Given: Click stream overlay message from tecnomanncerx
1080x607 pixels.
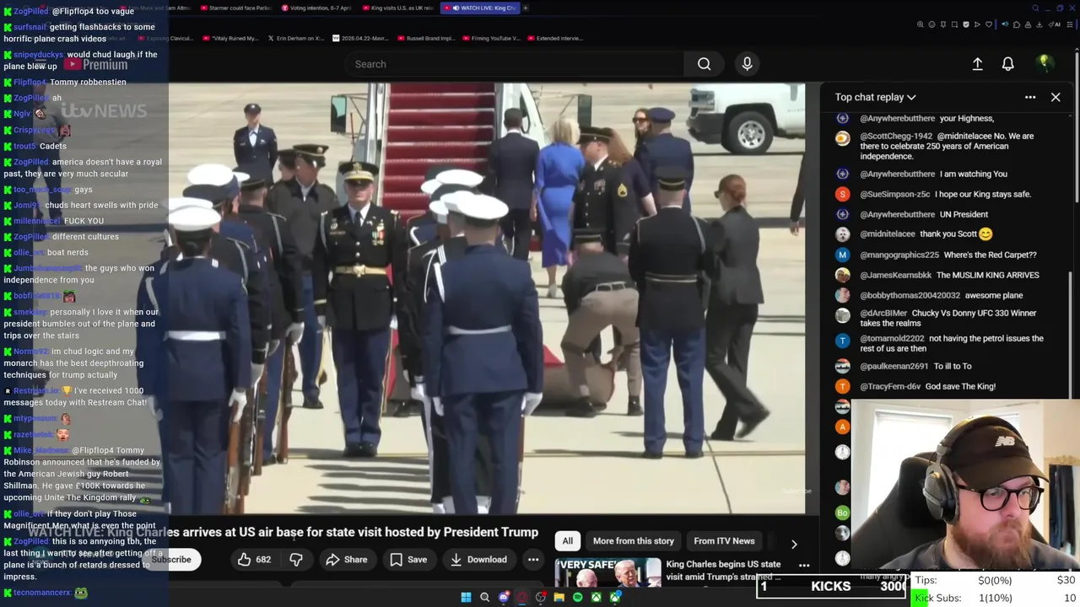Looking at the screenshot, I should [x=81, y=593].
